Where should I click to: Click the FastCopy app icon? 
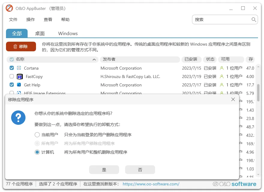(x=20, y=76)
